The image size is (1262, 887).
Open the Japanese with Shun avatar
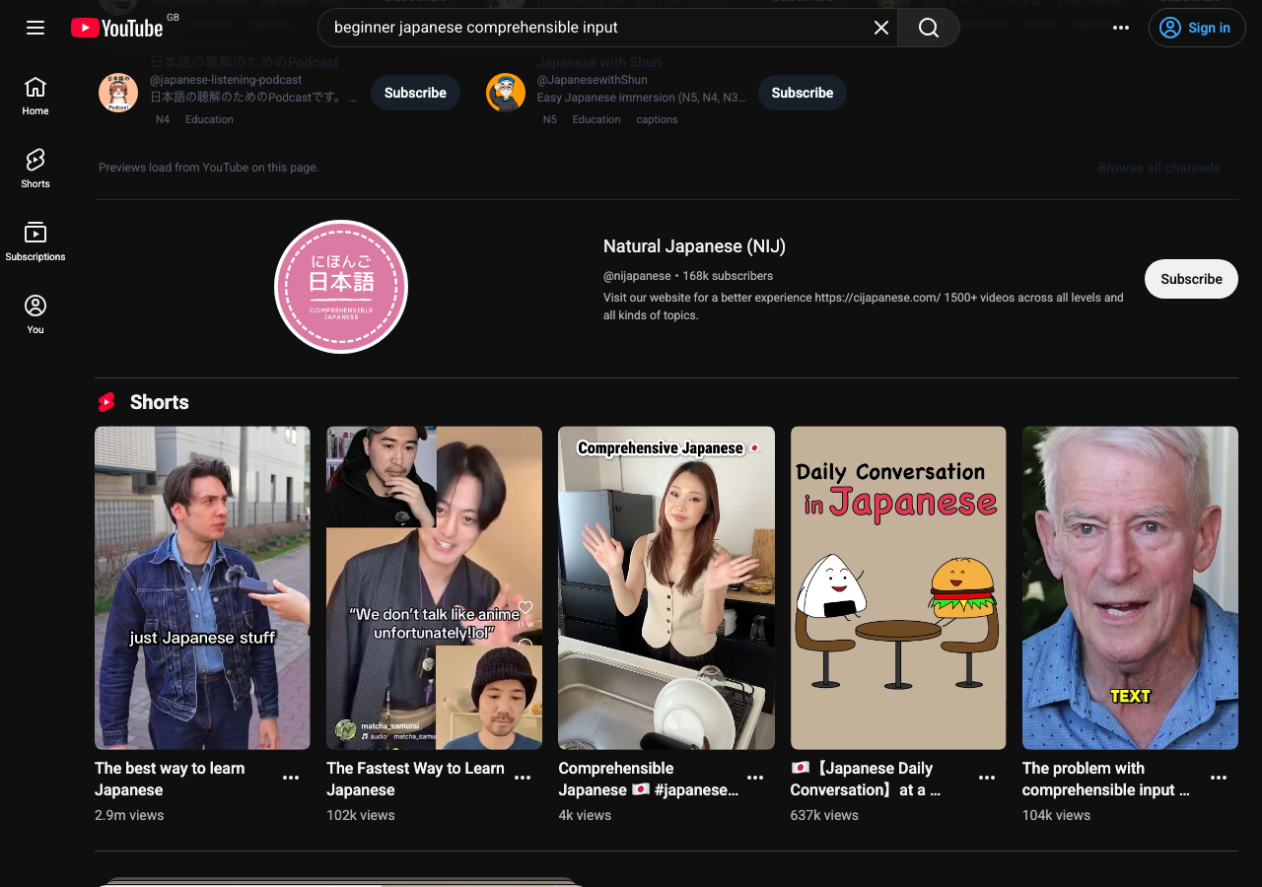506,93
